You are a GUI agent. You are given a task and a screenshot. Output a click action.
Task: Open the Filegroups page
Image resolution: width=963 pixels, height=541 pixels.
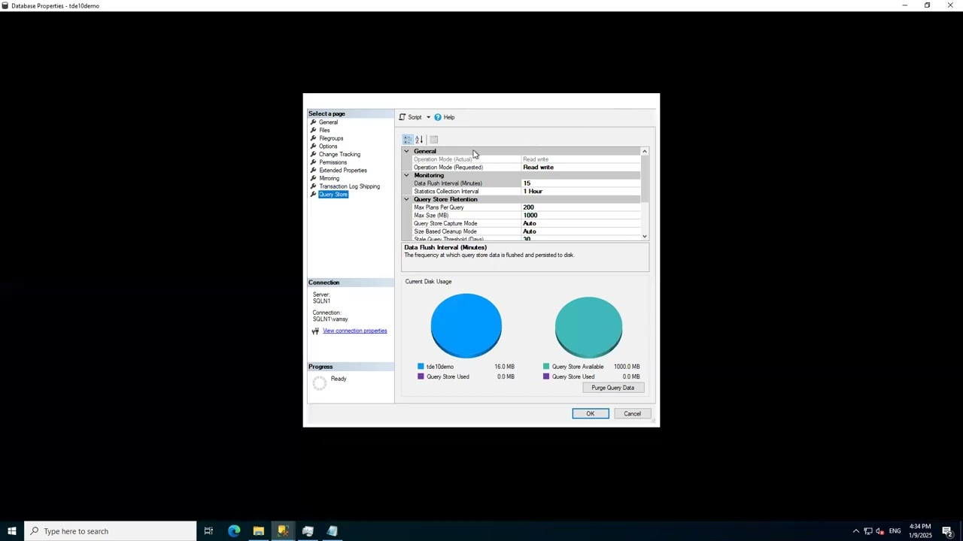click(x=331, y=138)
